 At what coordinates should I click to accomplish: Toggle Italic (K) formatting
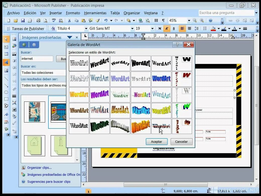click(167, 28)
